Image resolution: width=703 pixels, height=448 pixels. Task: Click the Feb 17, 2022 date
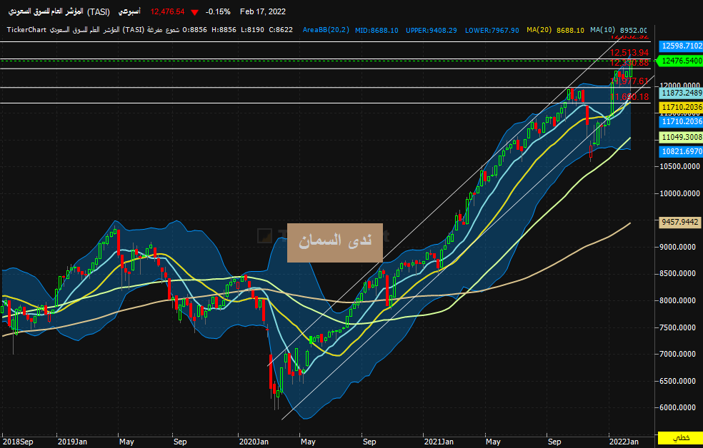click(x=263, y=11)
